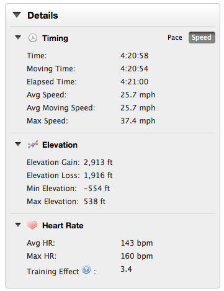Screen dimensions: 224x291
Task: Click the Details header title
Action: pos(43,16)
